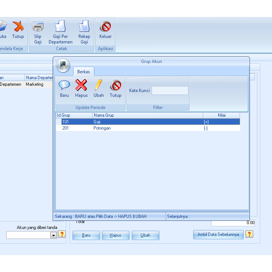Close Grup Akun dialog with Tutup icon
Image resolution: width=272 pixels, height=272 pixels.
[116, 88]
